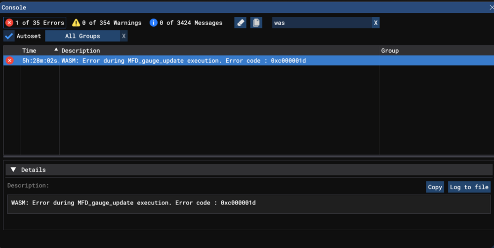Click the eraser icon to clear console
The height and width of the screenshot is (248, 494).
coord(240,23)
